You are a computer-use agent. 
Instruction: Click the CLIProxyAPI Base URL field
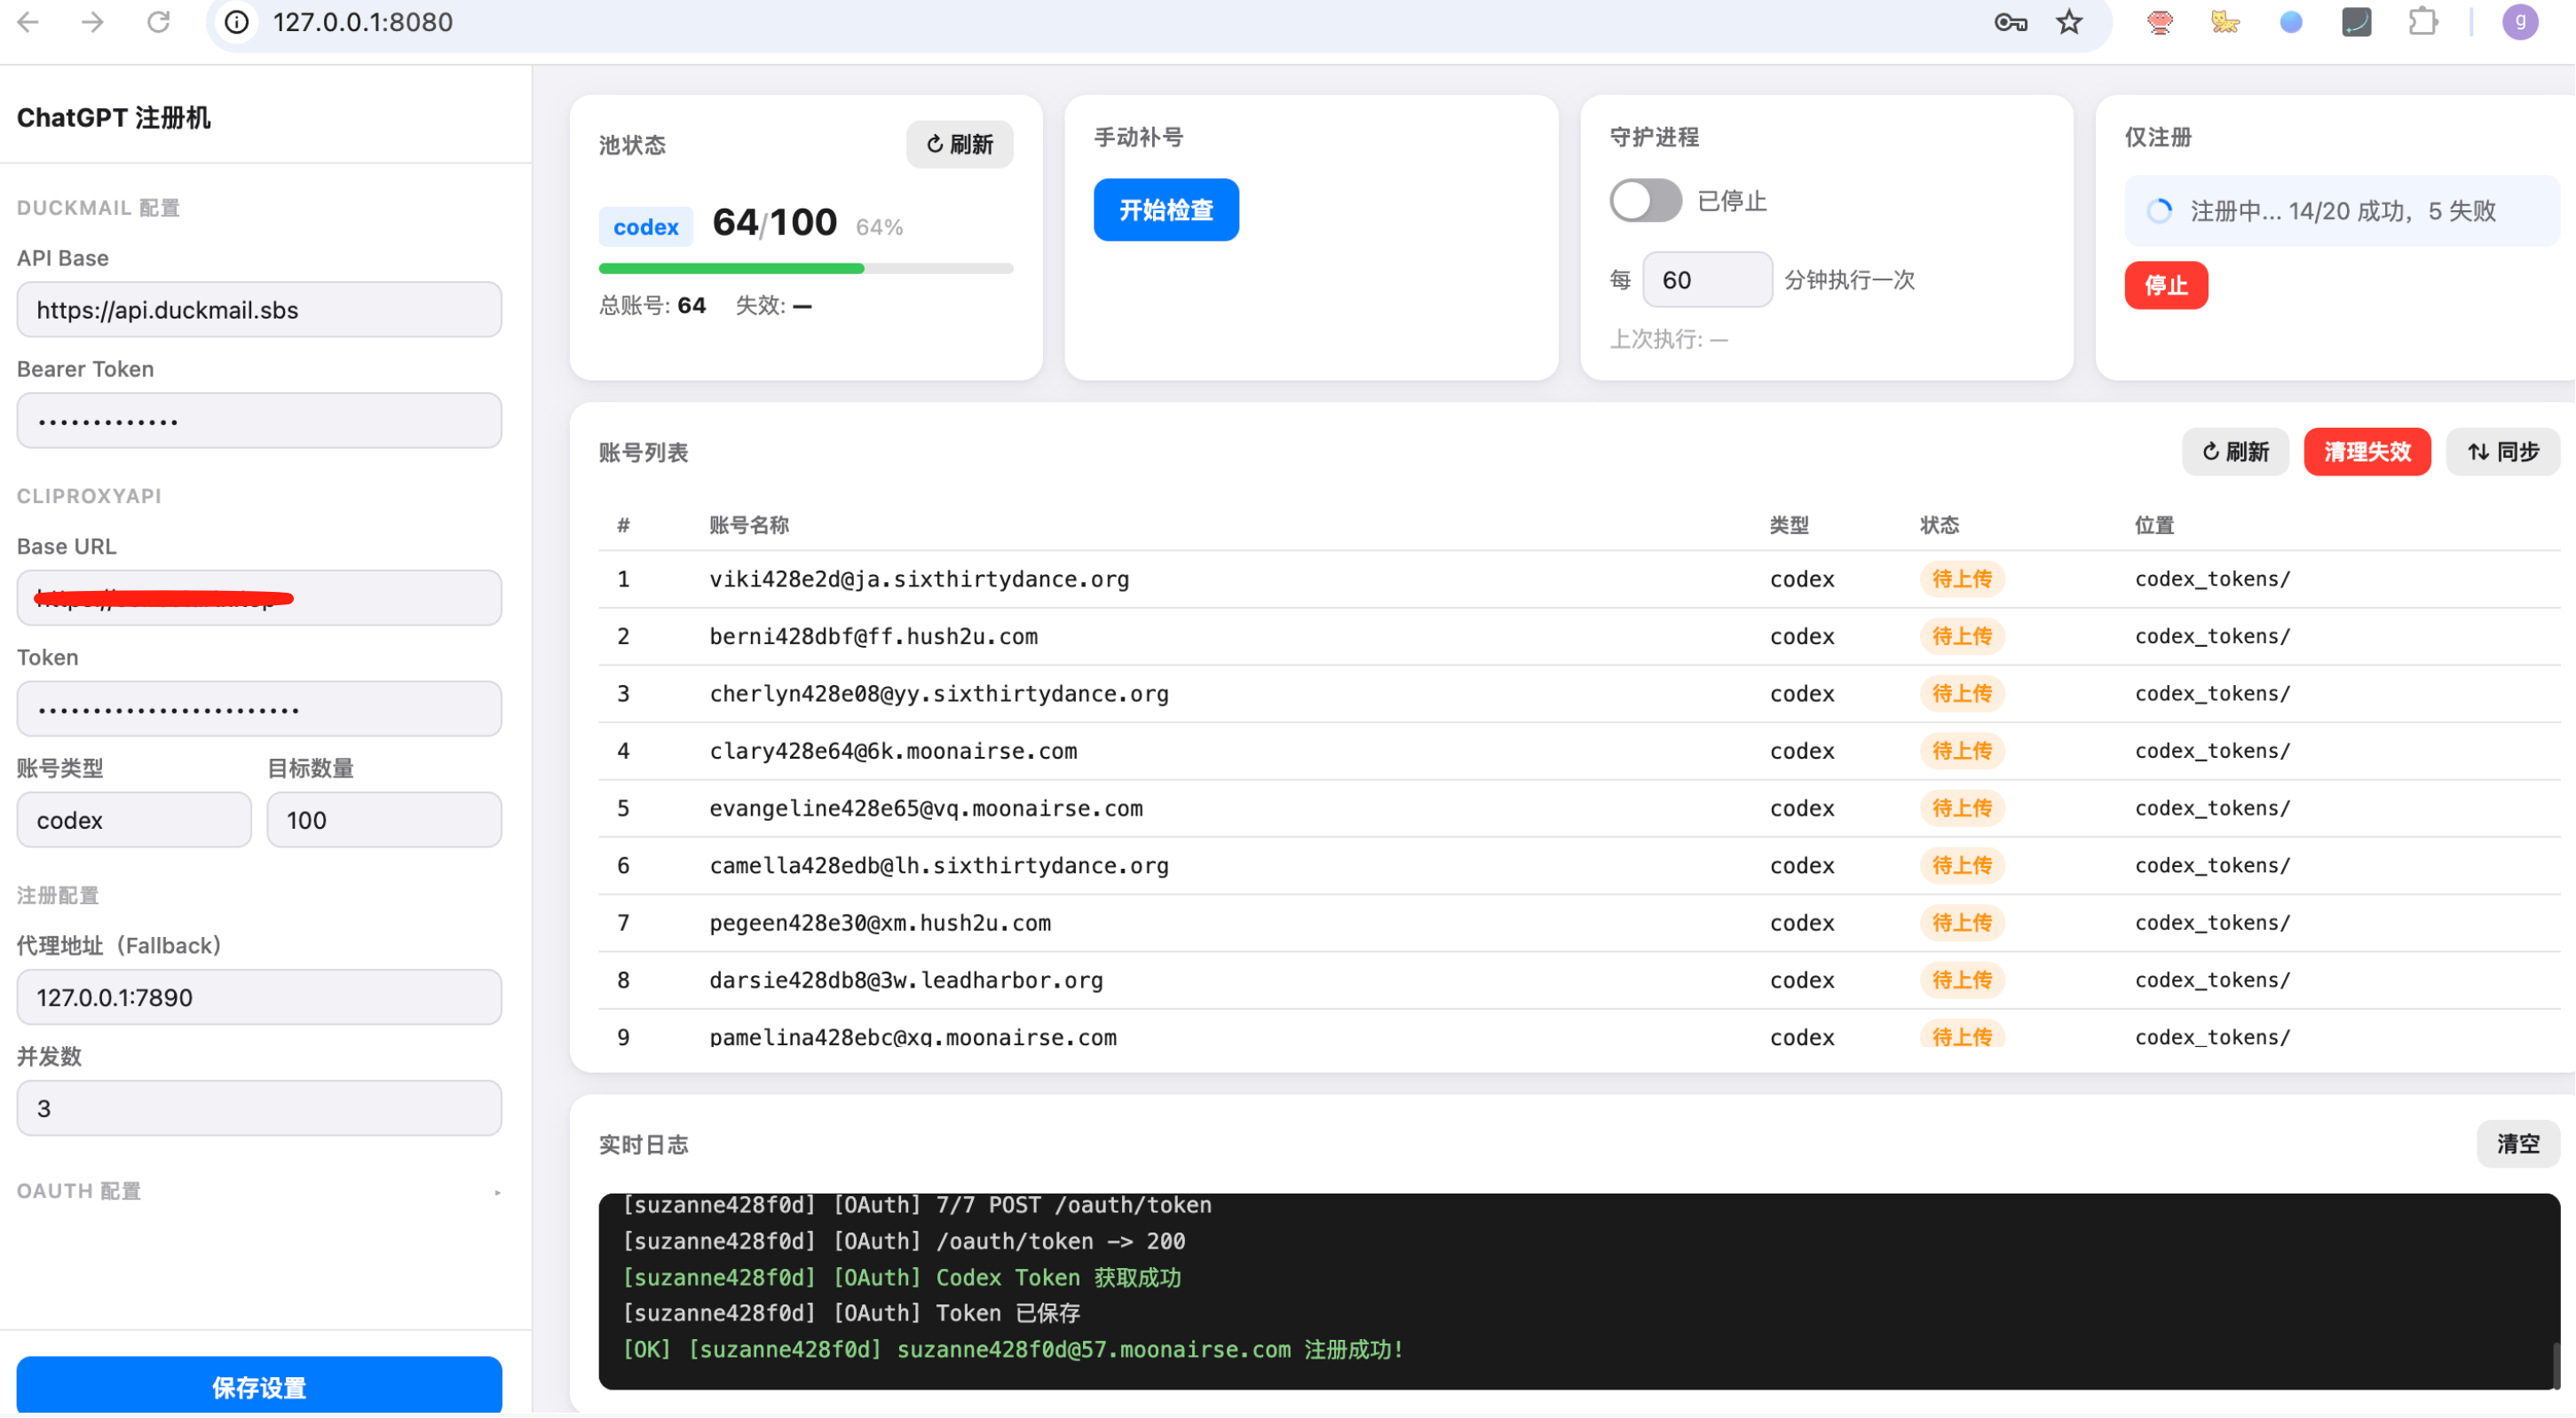(259, 598)
